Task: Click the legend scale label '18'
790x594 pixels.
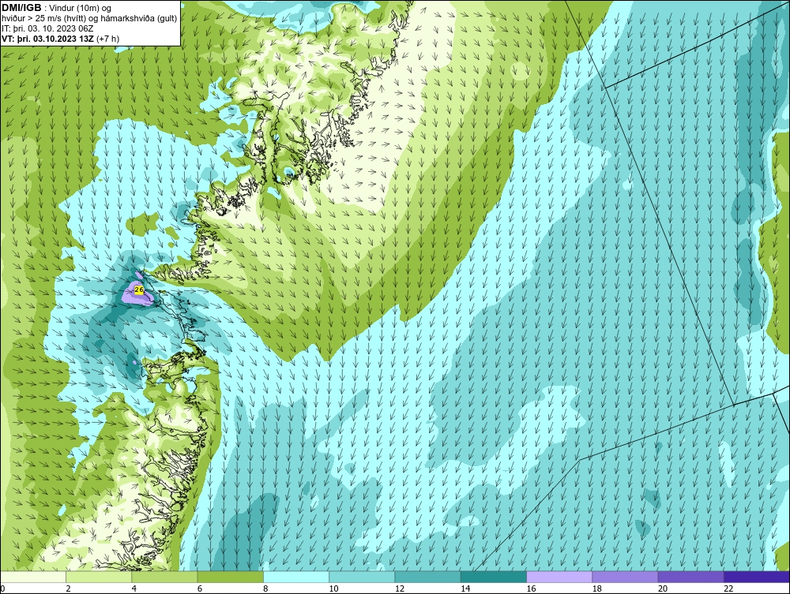Action: 597,589
